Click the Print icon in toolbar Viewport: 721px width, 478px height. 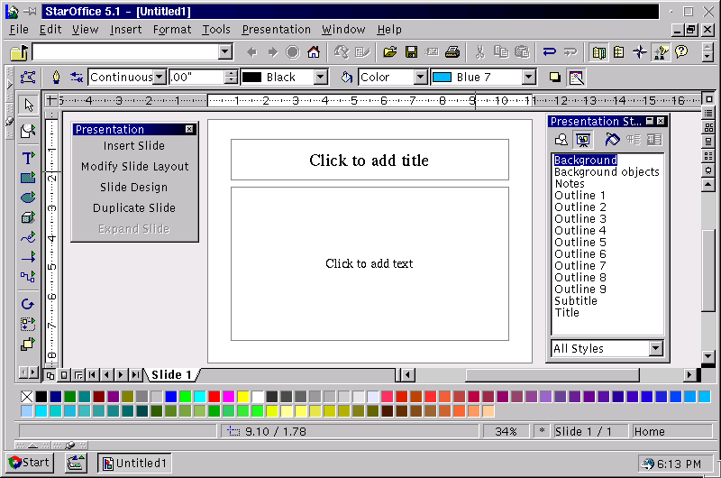(x=452, y=52)
